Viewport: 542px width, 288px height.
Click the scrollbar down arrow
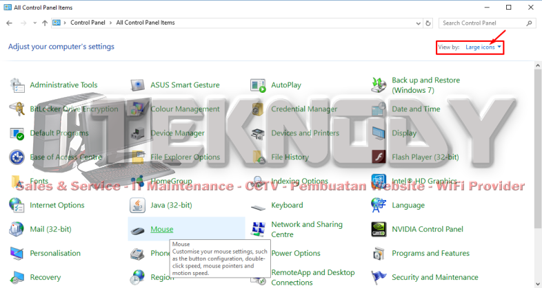pos(538,284)
